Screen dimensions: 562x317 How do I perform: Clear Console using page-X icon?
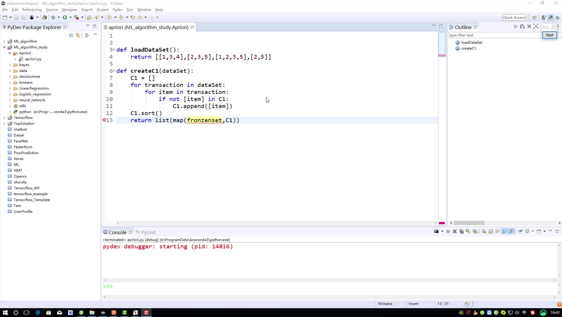(484, 231)
